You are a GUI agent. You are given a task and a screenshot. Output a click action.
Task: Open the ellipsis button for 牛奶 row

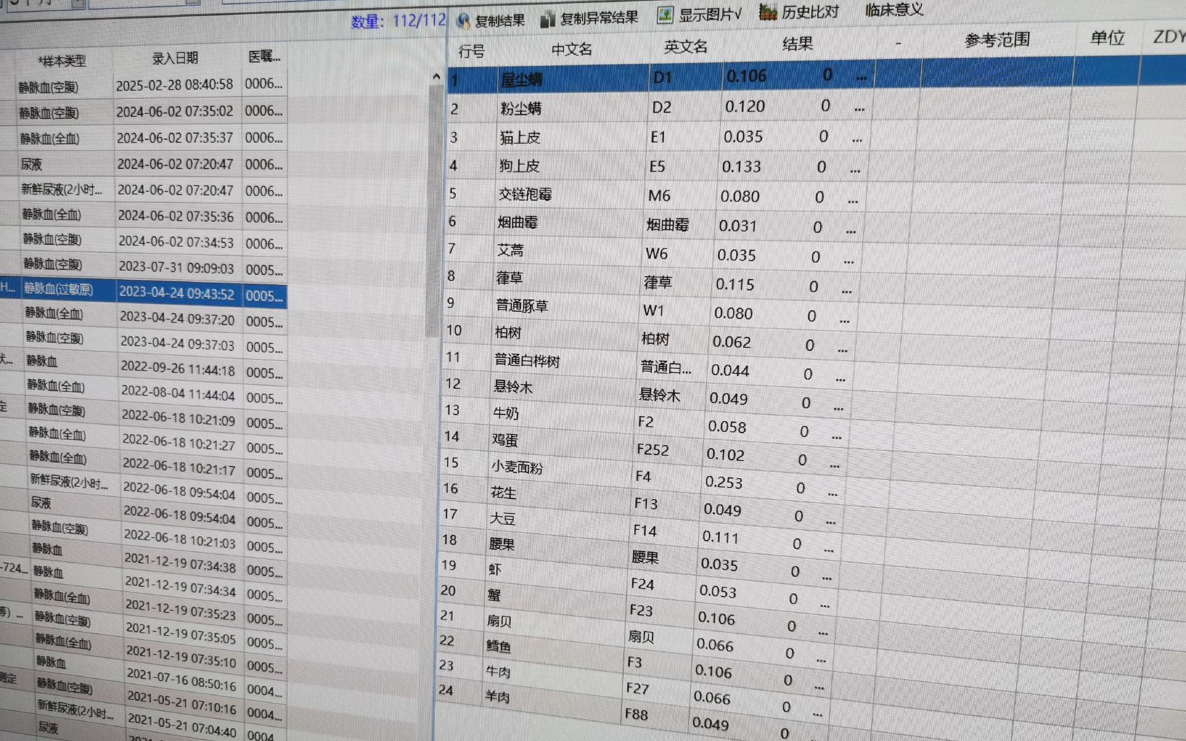[837, 409]
